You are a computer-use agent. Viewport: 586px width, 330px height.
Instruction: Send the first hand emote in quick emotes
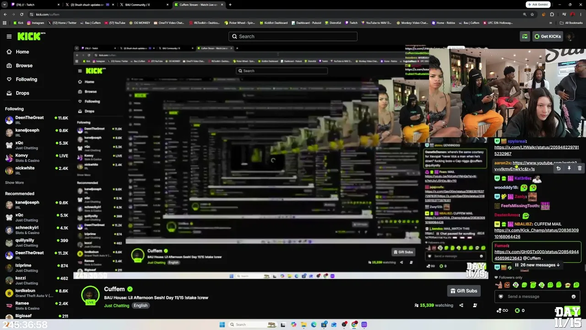tap(499, 285)
